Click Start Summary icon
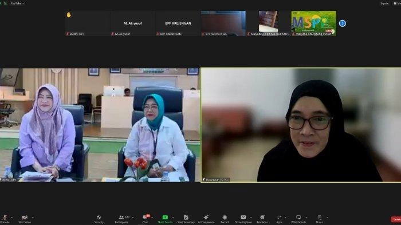The height and width of the screenshot is (225, 401). coord(186,218)
